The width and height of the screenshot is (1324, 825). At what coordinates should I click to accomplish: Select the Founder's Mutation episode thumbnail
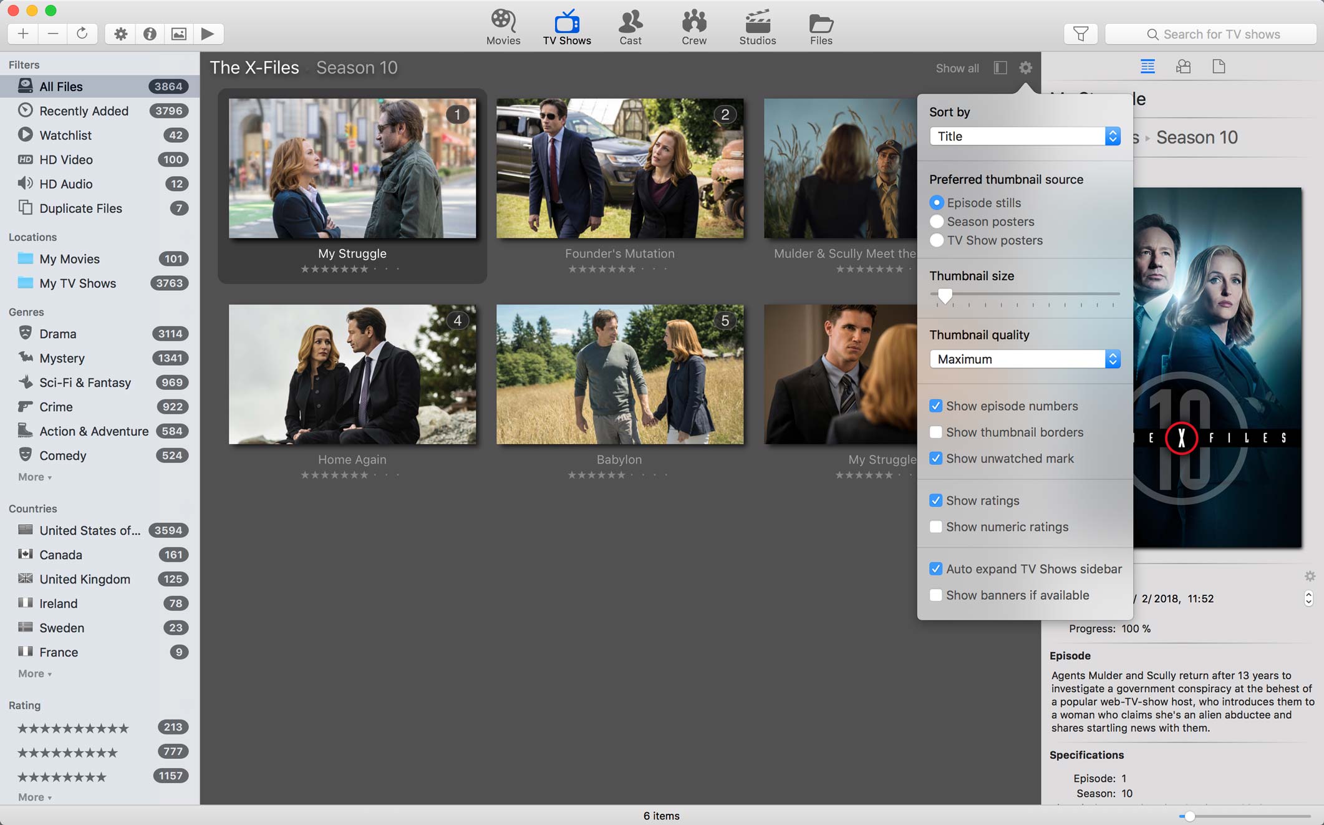[620, 168]
